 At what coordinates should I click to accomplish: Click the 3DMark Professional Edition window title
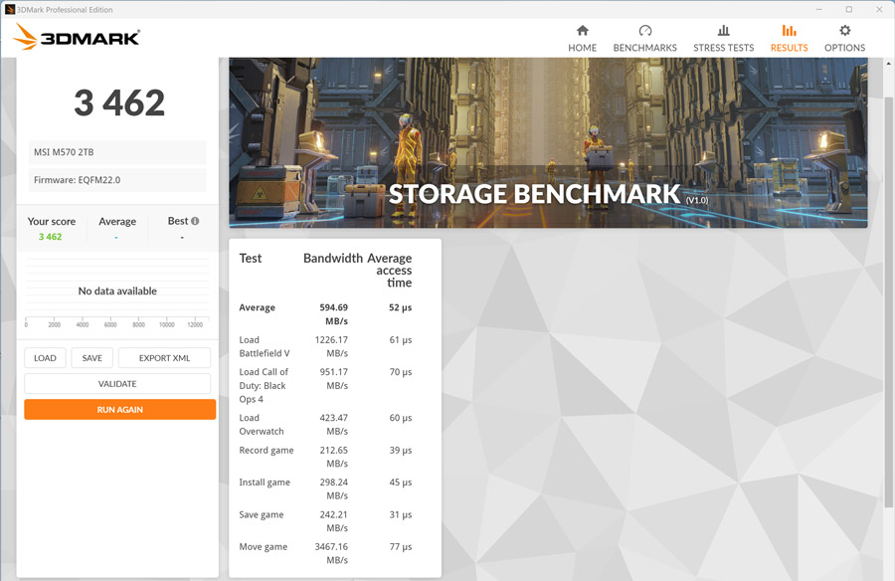click(x=65, y=10)
